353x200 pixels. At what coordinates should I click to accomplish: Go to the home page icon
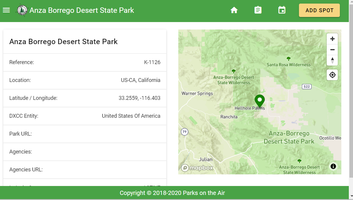[234, 10]
